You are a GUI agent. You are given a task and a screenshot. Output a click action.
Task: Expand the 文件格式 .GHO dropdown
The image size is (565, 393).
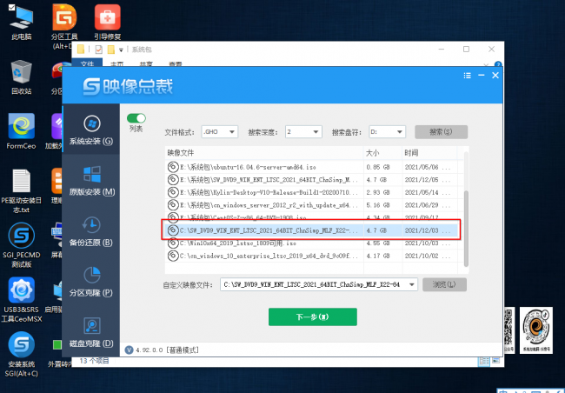[232, 132]
